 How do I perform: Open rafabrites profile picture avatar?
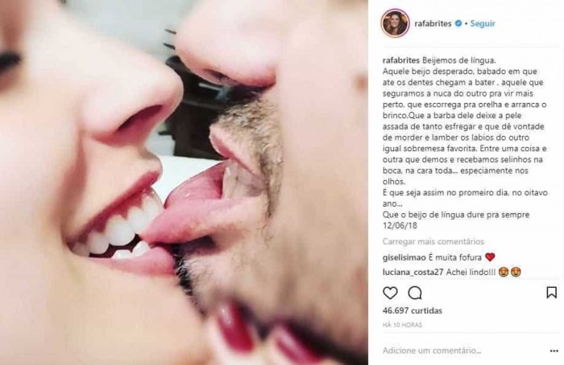pyautogui.click(x=395, y=23)
